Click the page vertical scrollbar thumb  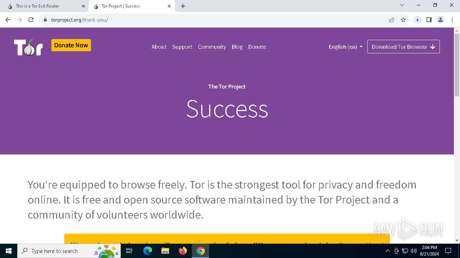(x=457, y=64)
